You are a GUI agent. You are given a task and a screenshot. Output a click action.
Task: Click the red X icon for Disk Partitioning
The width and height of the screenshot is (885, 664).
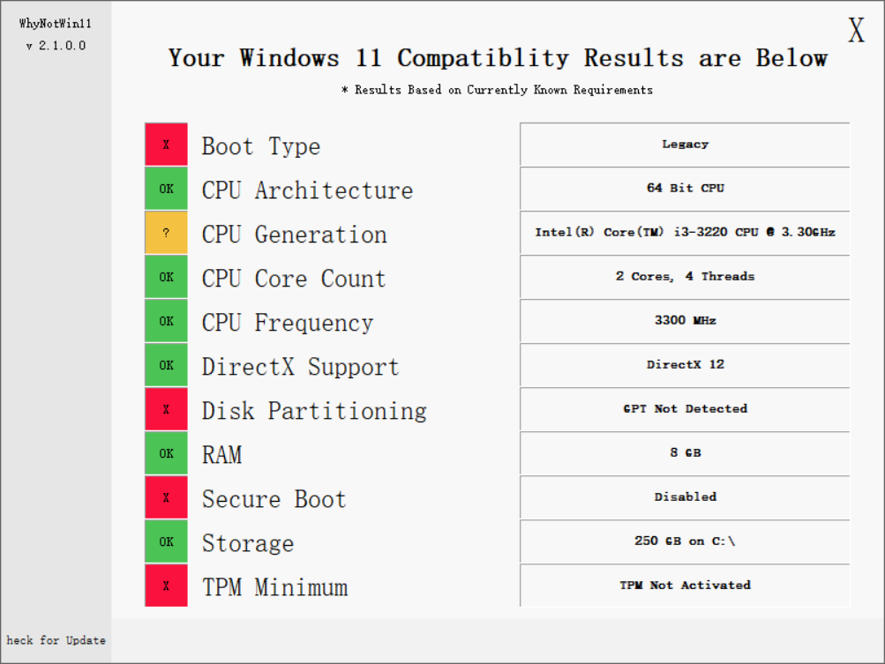[166, 408]
